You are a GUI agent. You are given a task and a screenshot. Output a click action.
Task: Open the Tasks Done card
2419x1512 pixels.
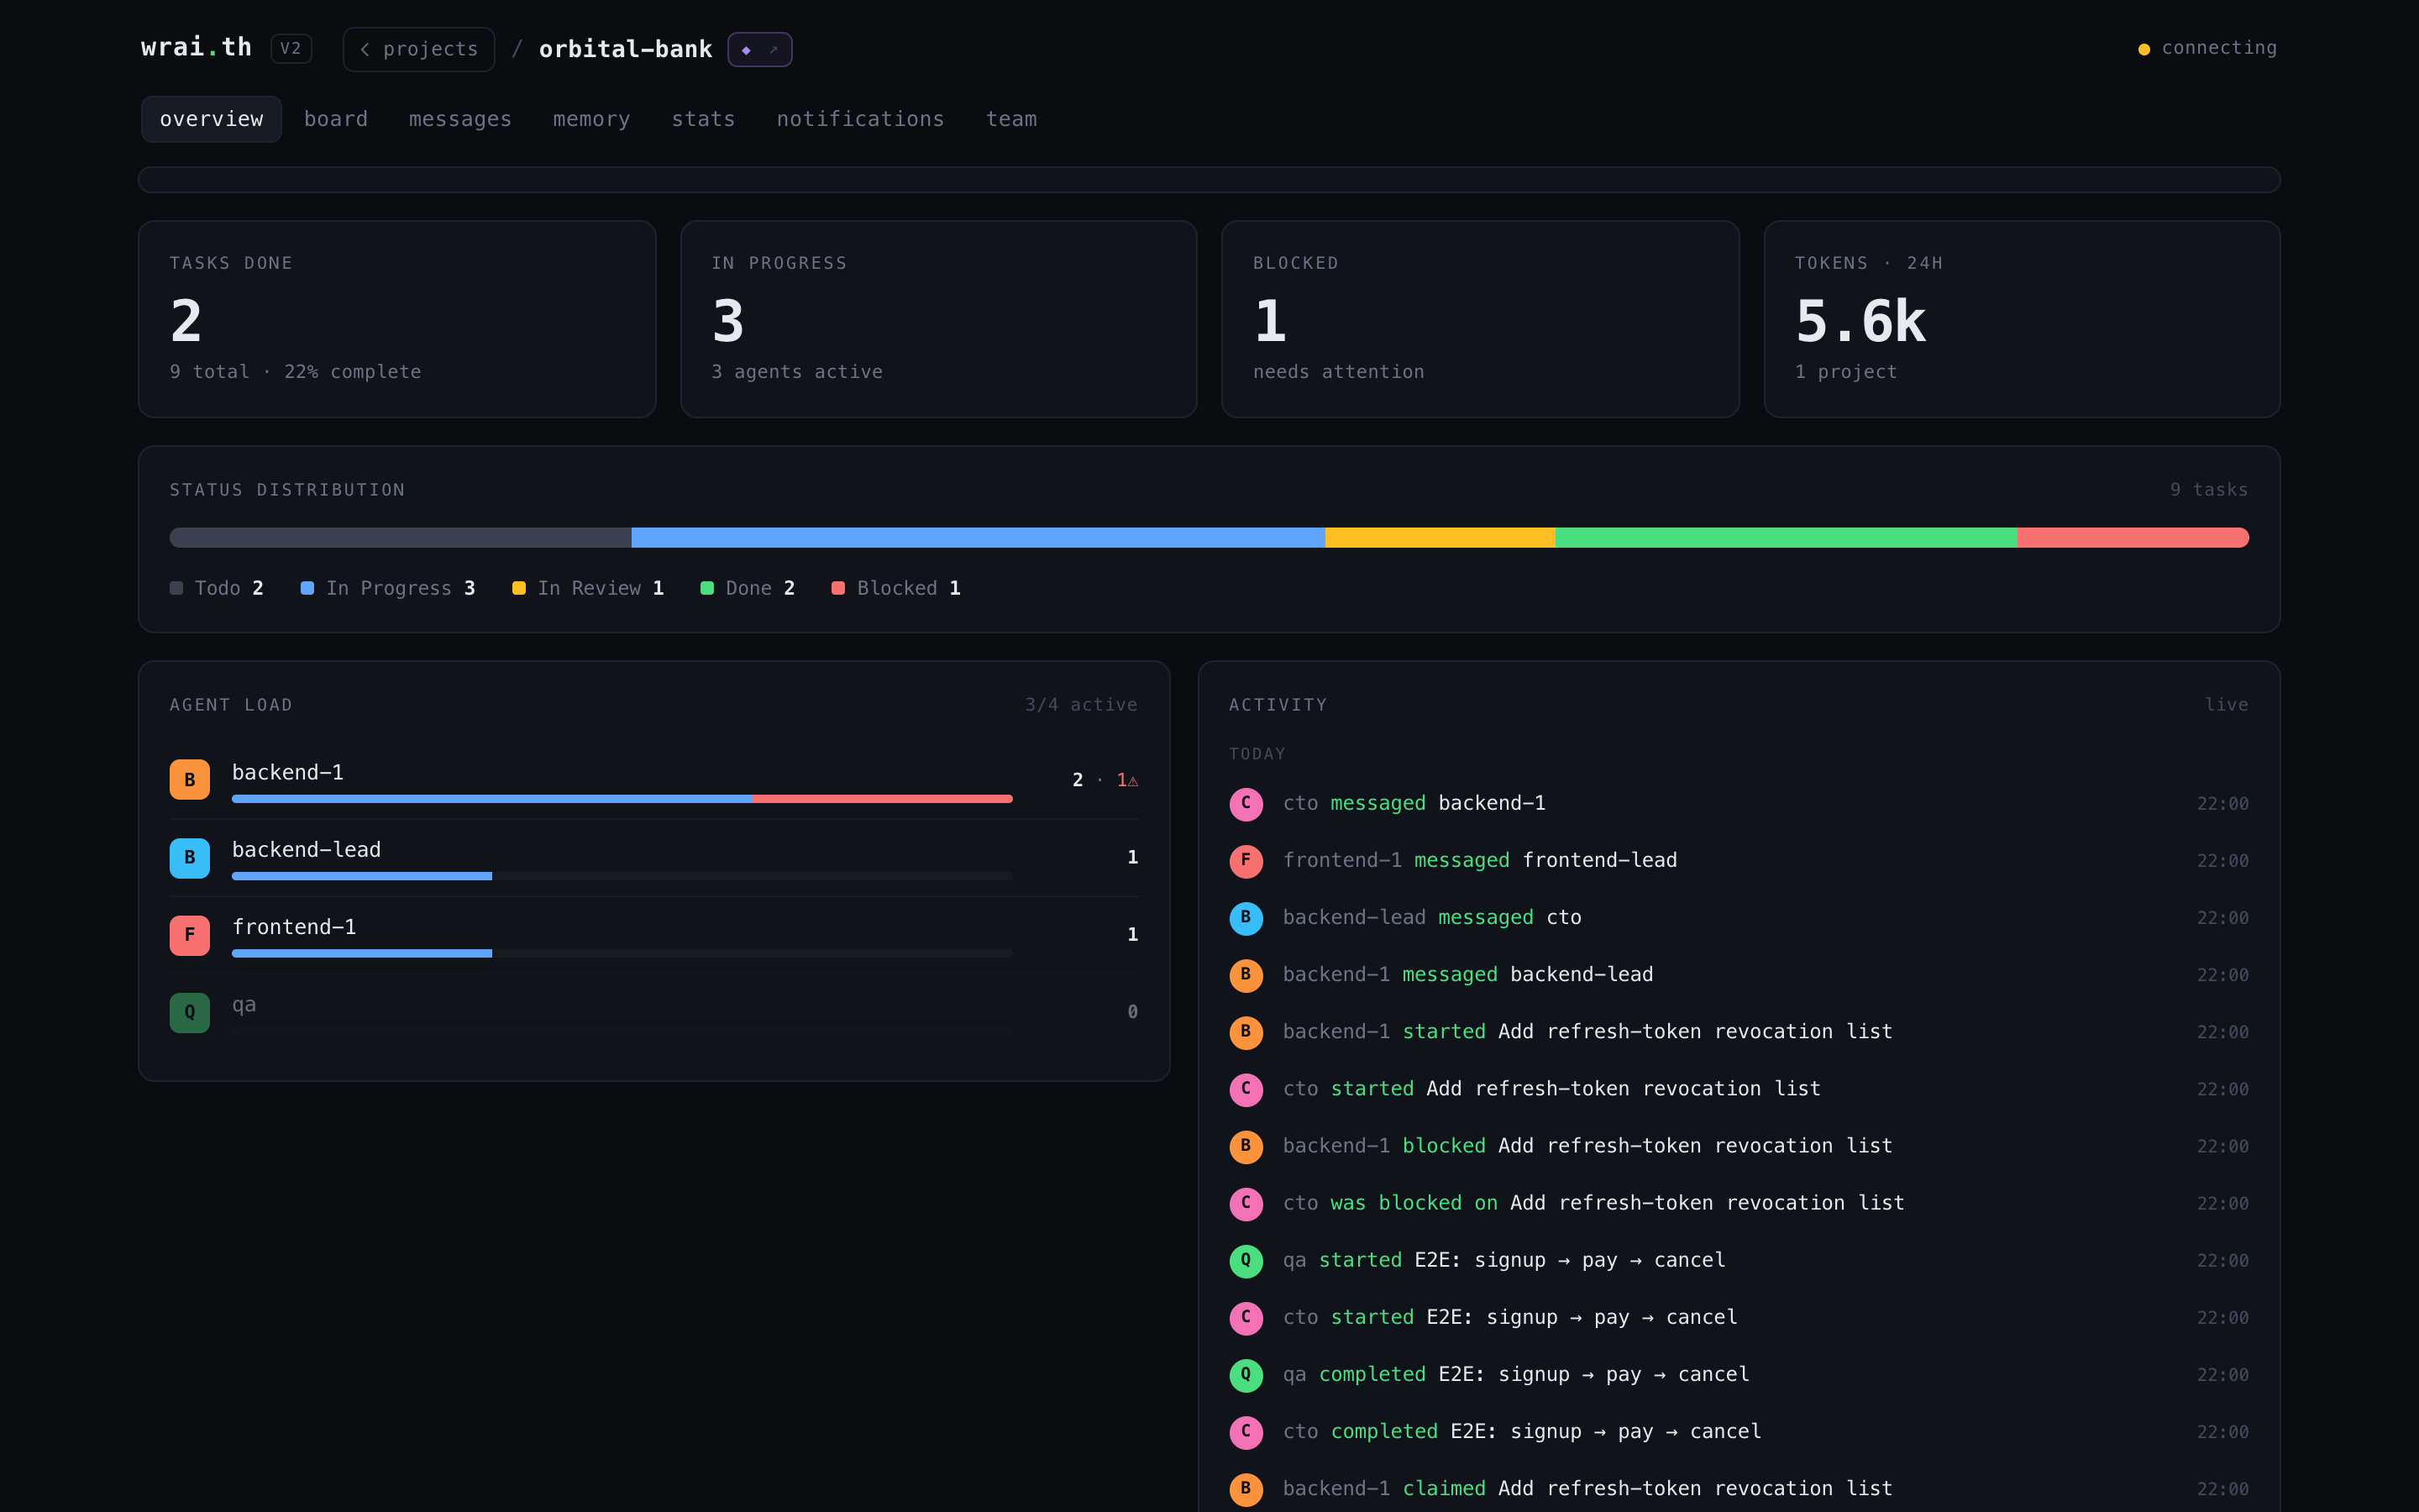(396, 319)
